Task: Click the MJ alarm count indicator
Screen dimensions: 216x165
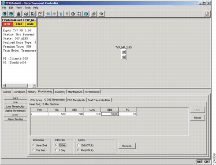Action: [19, 24]
